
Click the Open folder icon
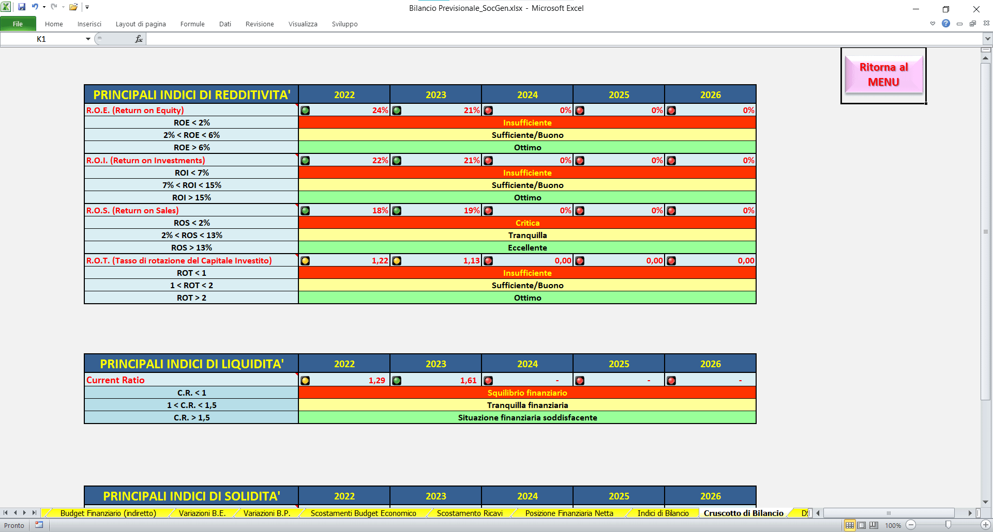[x=73, y=7]
